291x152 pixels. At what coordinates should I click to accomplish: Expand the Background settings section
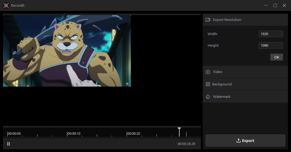point(245,84)
